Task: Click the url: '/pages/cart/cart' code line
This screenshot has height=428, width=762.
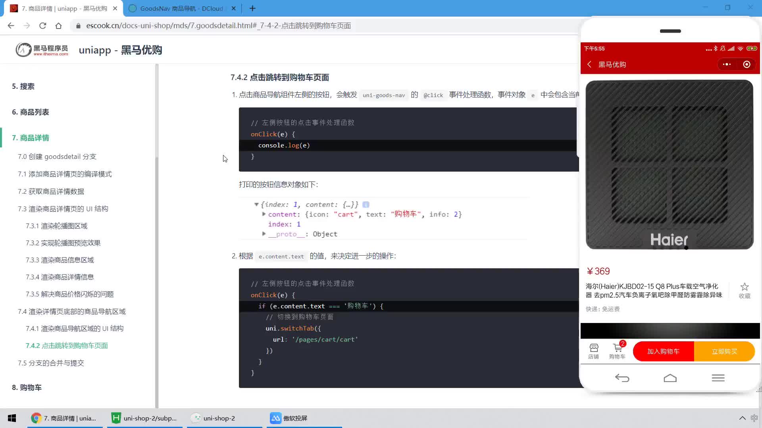Action: [x=316, y=340]
